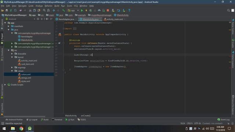Click the red Stop button
Viewport: 235px width, 132px height.
click(108, 11)
